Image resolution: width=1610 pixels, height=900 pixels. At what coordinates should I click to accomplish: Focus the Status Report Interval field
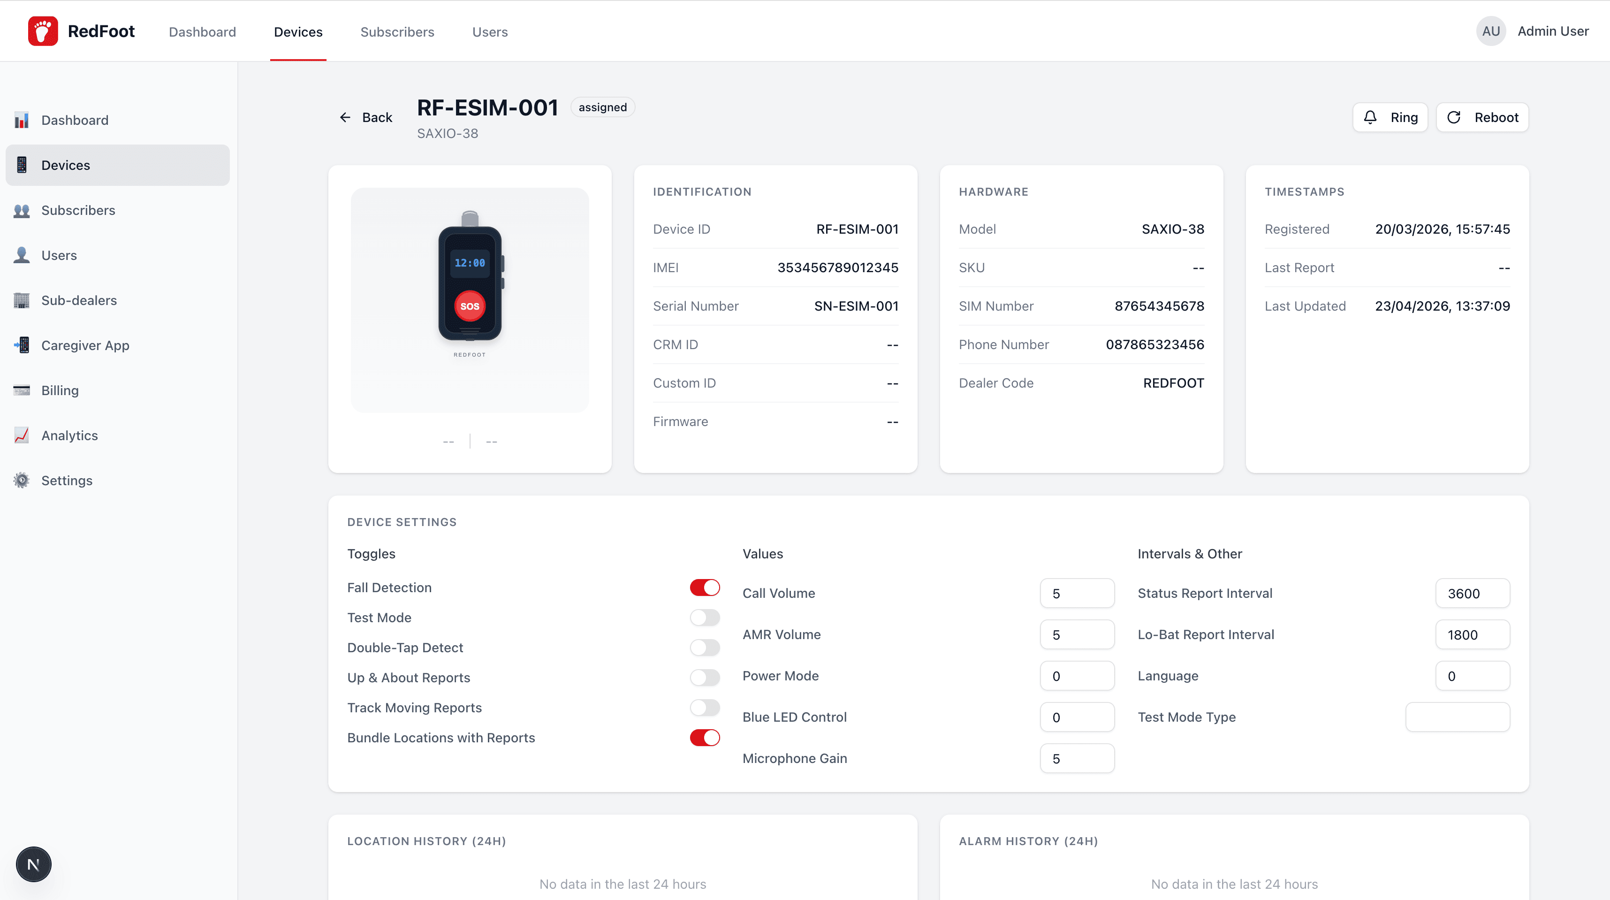coord(1473,593)
